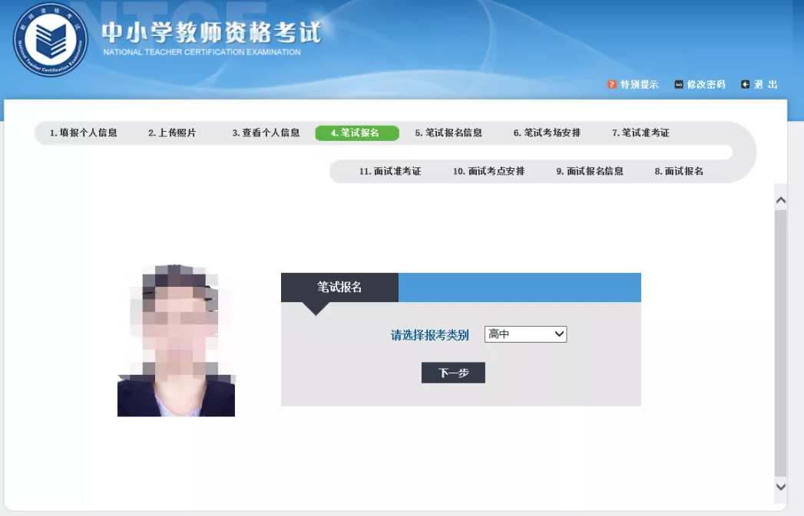
Task: Click the 退出 logout arrow icon
Action: tap(745, 84)
